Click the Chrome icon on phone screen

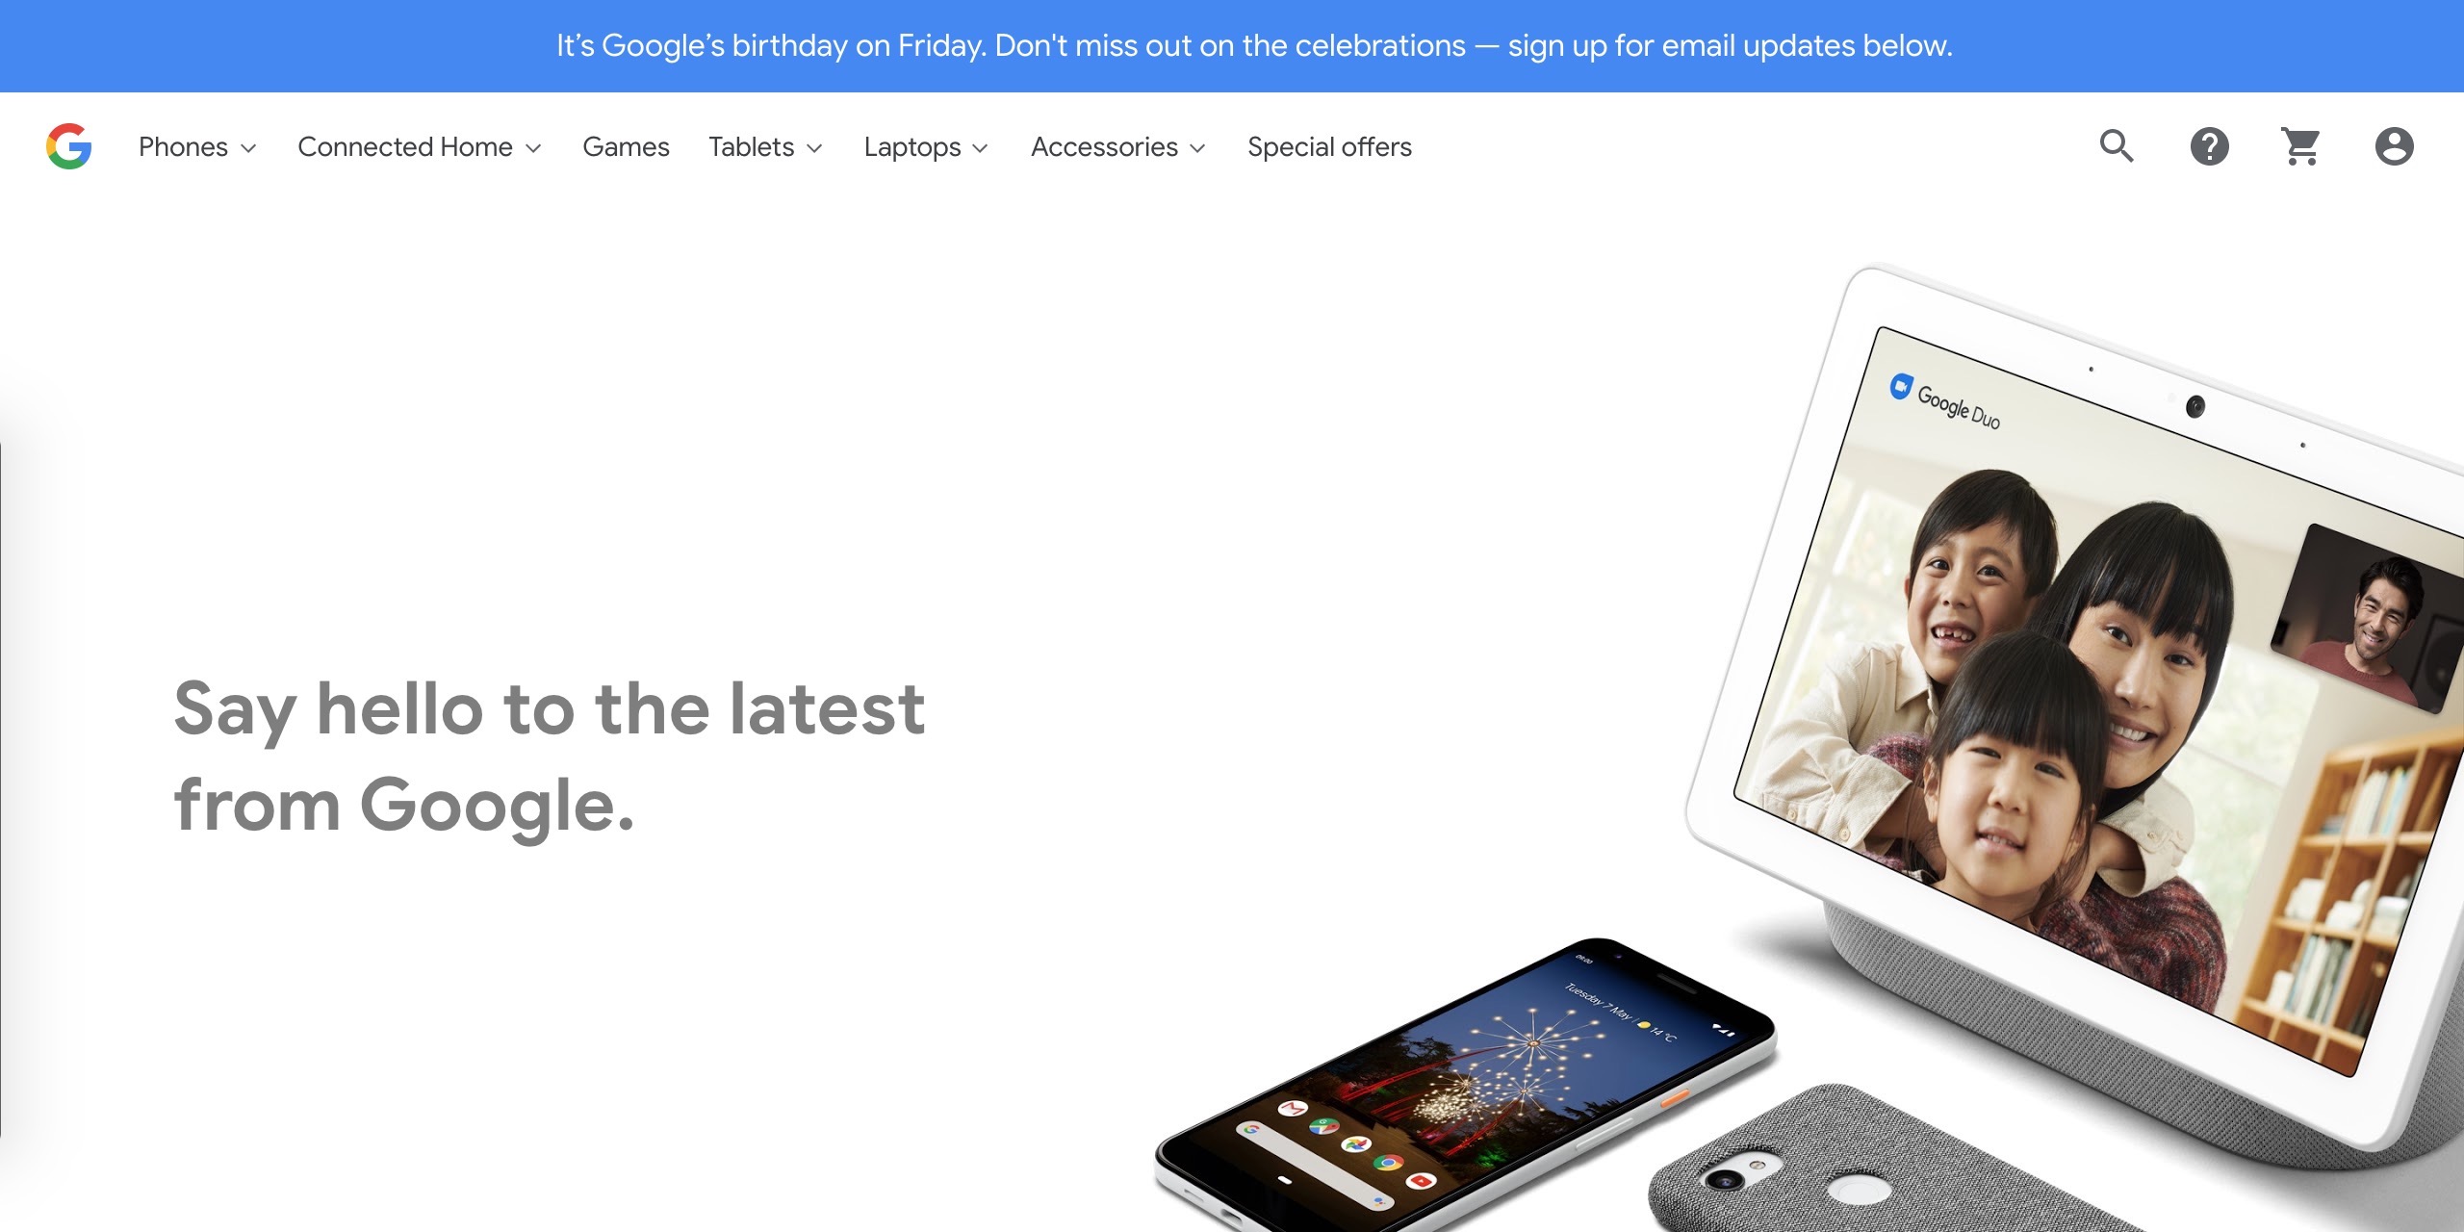coord(1387,1163)
